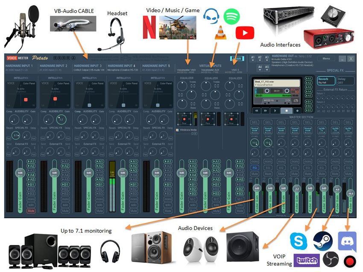Select the Reverb Big Hall effect panel

tap(326, 81)
